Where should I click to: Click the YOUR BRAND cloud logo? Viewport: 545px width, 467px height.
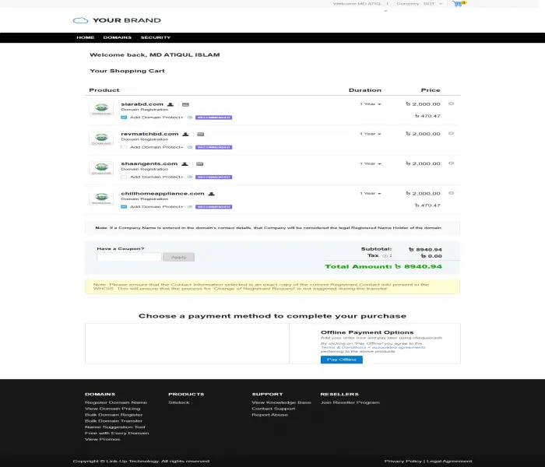pyautogui.click(x=116, y=20)
